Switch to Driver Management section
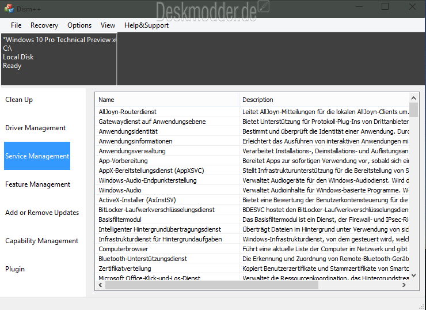This screenshot has height=310, width=426. pyautogui.click(x=35, y=128)
